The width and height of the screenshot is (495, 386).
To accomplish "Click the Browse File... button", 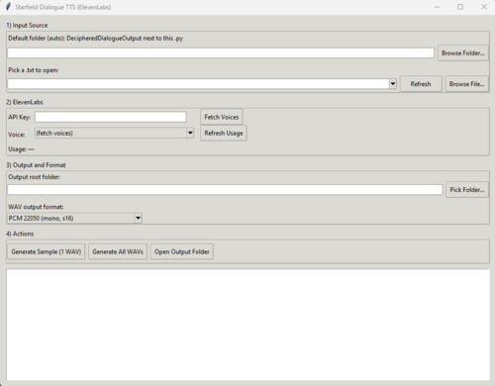I will coord(466,84).
